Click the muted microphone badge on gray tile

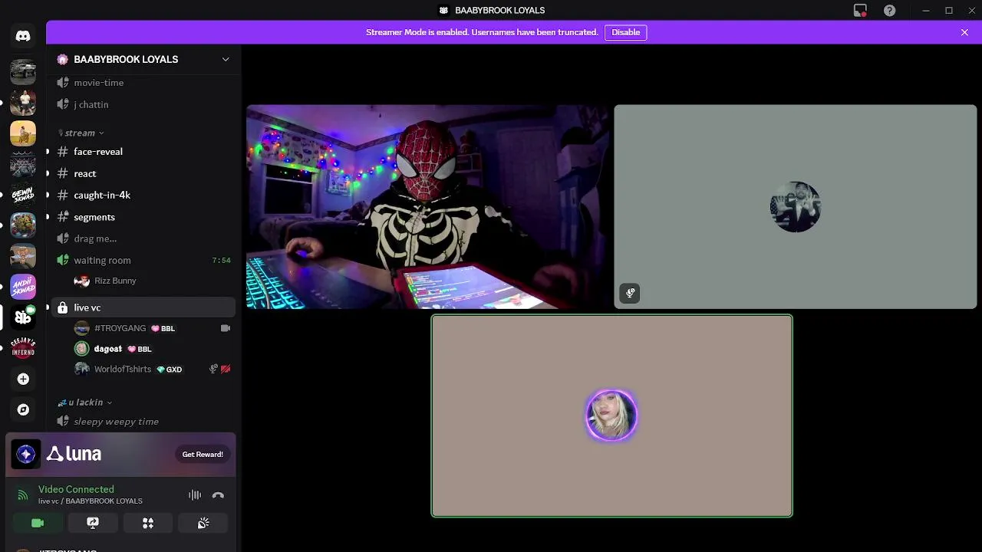click(630, 293)
